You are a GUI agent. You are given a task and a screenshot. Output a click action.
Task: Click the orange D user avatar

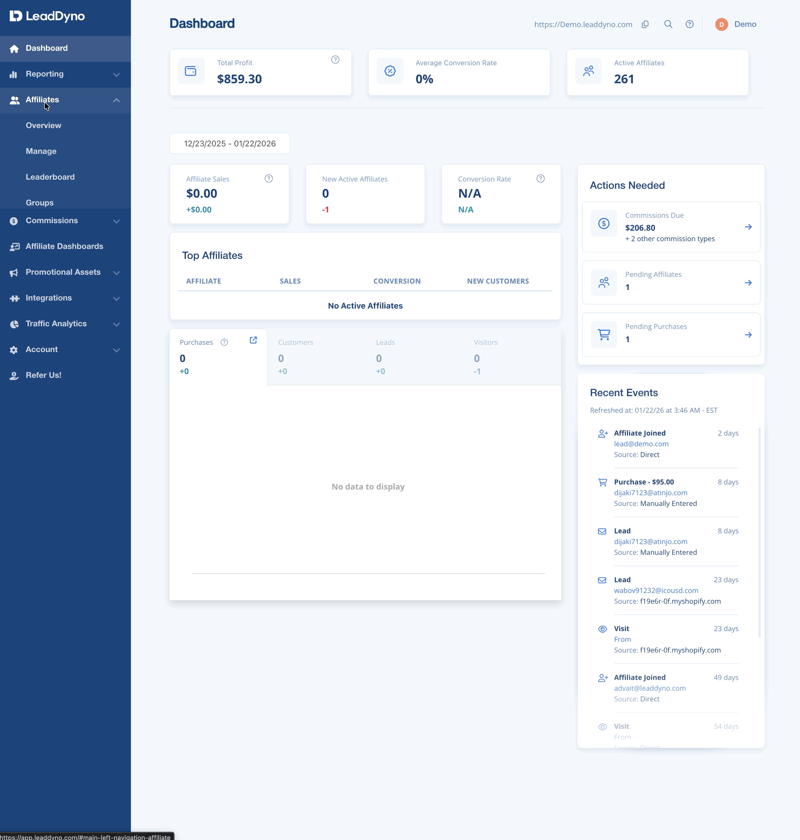pyautogui.click(x=722, y=24)
